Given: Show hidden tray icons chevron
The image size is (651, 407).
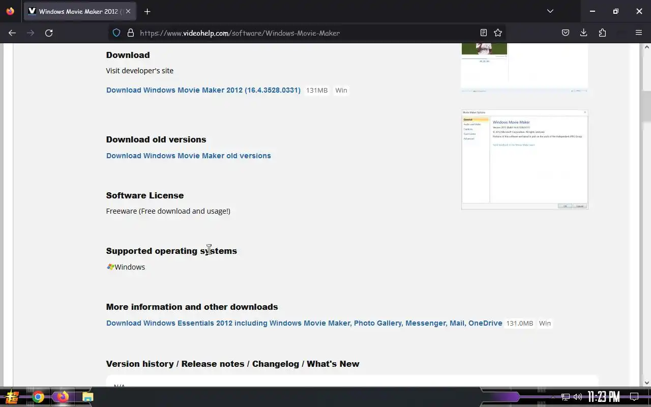Looking at the screenshot, I should 553,397.
